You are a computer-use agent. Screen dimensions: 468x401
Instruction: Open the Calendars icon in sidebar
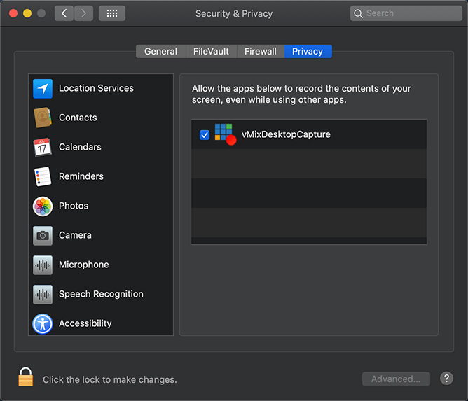coord(43,148)
